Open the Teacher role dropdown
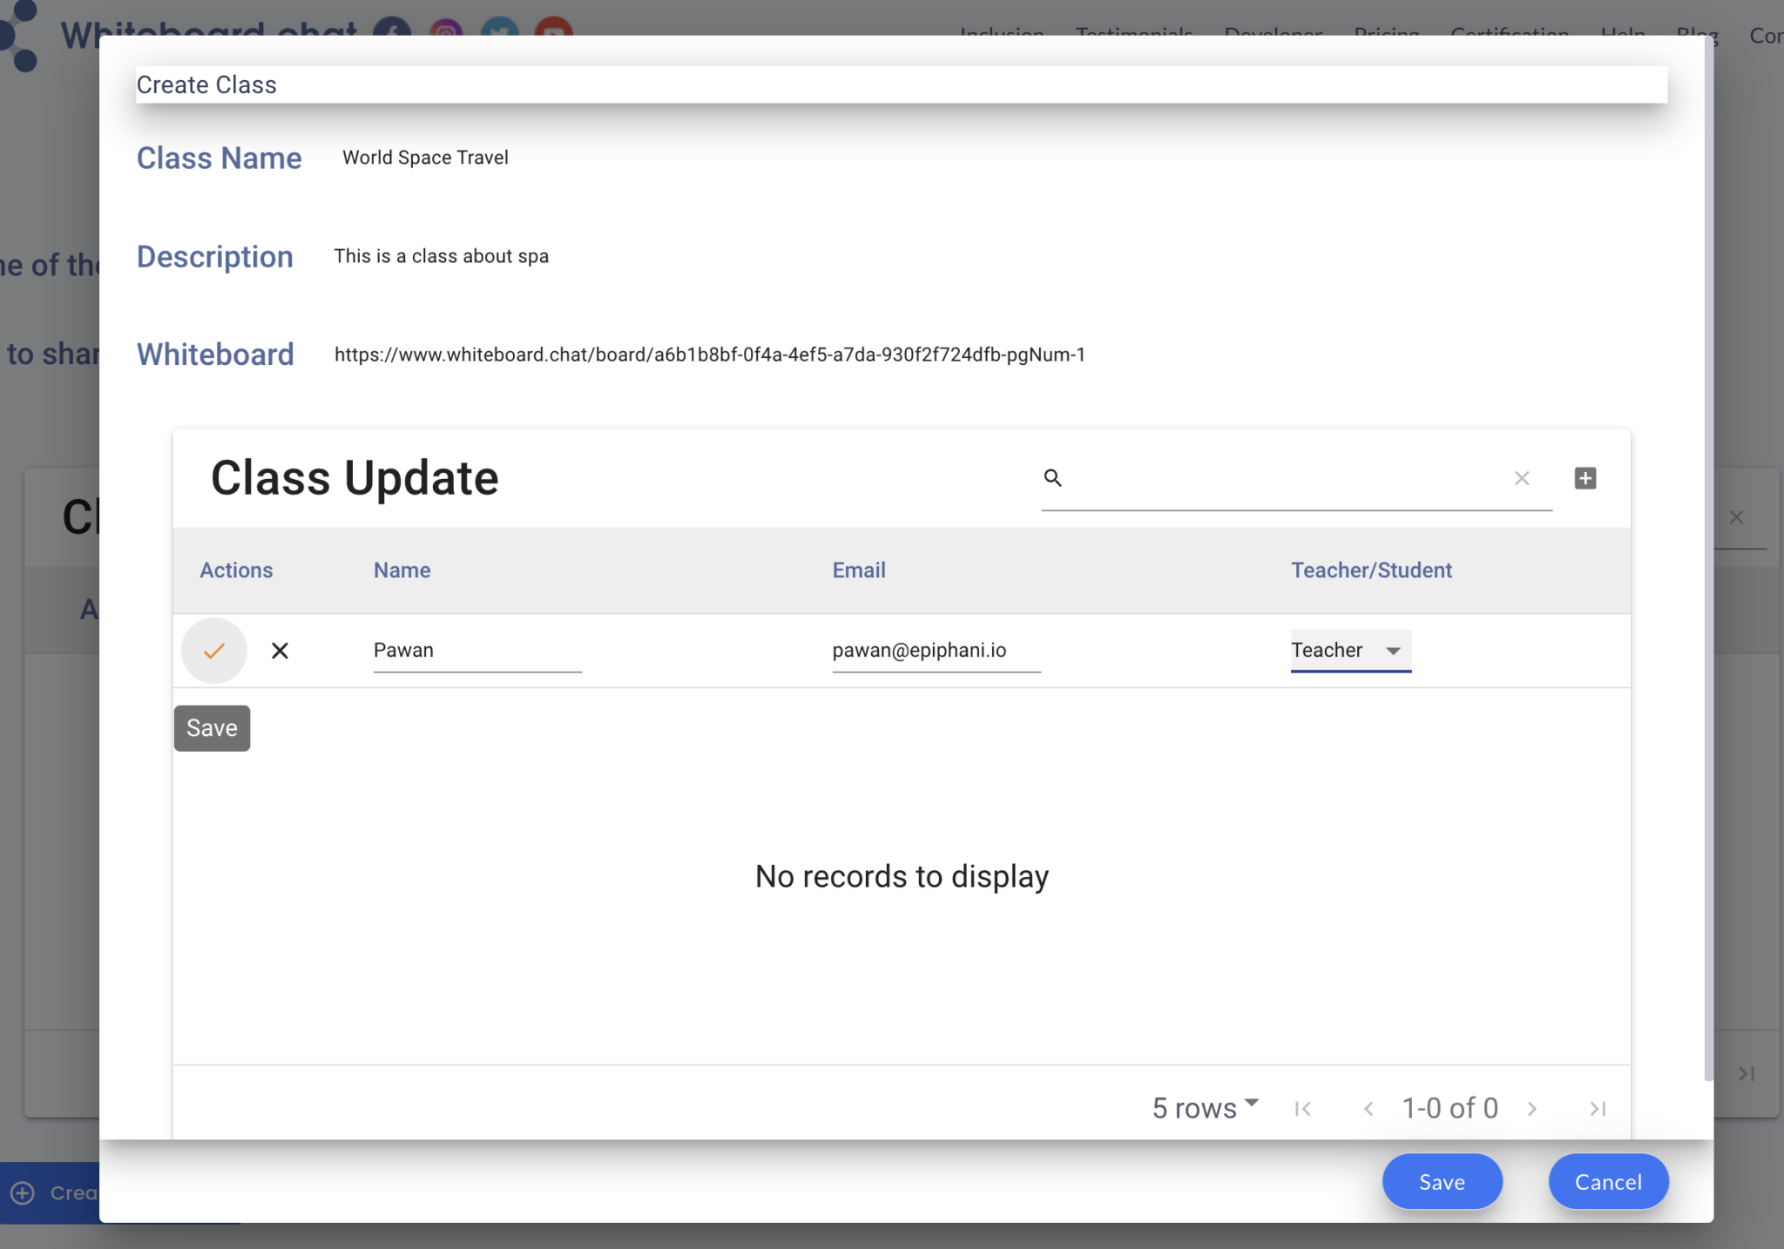This screenshot has height=1249, width=1784. [x=1350, y=651]
